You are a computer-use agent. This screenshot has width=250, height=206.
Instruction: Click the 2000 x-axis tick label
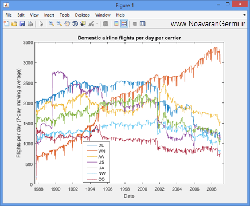pyautogui.click(x=142, y=189)
